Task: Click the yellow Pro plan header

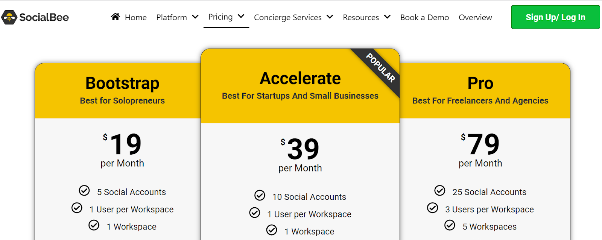Action: coord(485,91)
